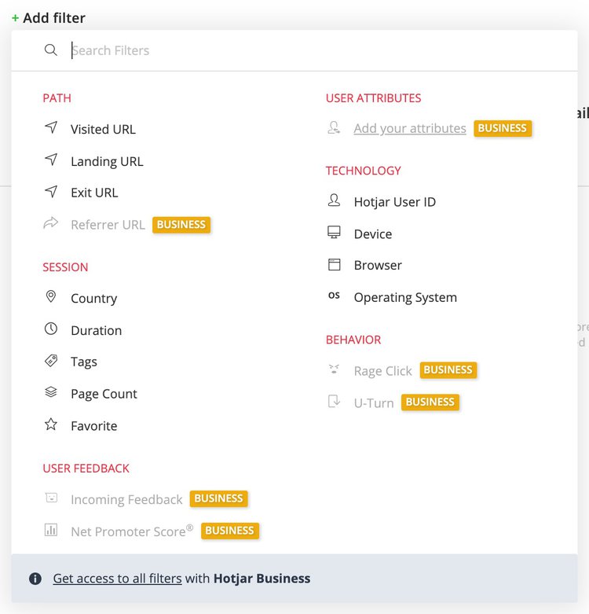Image resolution: width=589 pixels, height=614 pixels.
Task: Pick the Referrer URL business filter
Action: click(108, 225)
